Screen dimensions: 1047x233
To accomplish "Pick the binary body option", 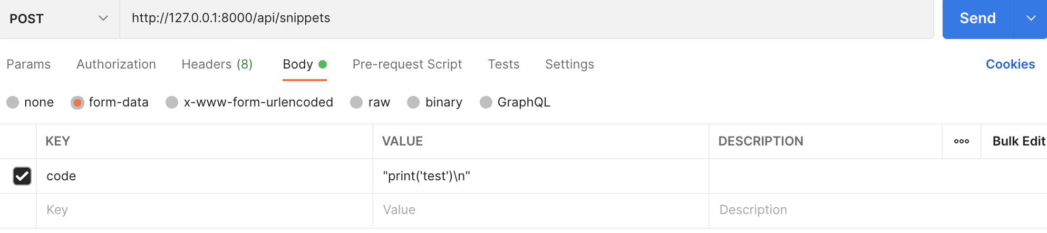I will (x=414, y=102).
